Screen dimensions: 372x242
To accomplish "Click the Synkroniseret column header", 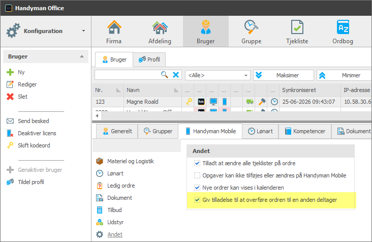I will tap(310, 90).
